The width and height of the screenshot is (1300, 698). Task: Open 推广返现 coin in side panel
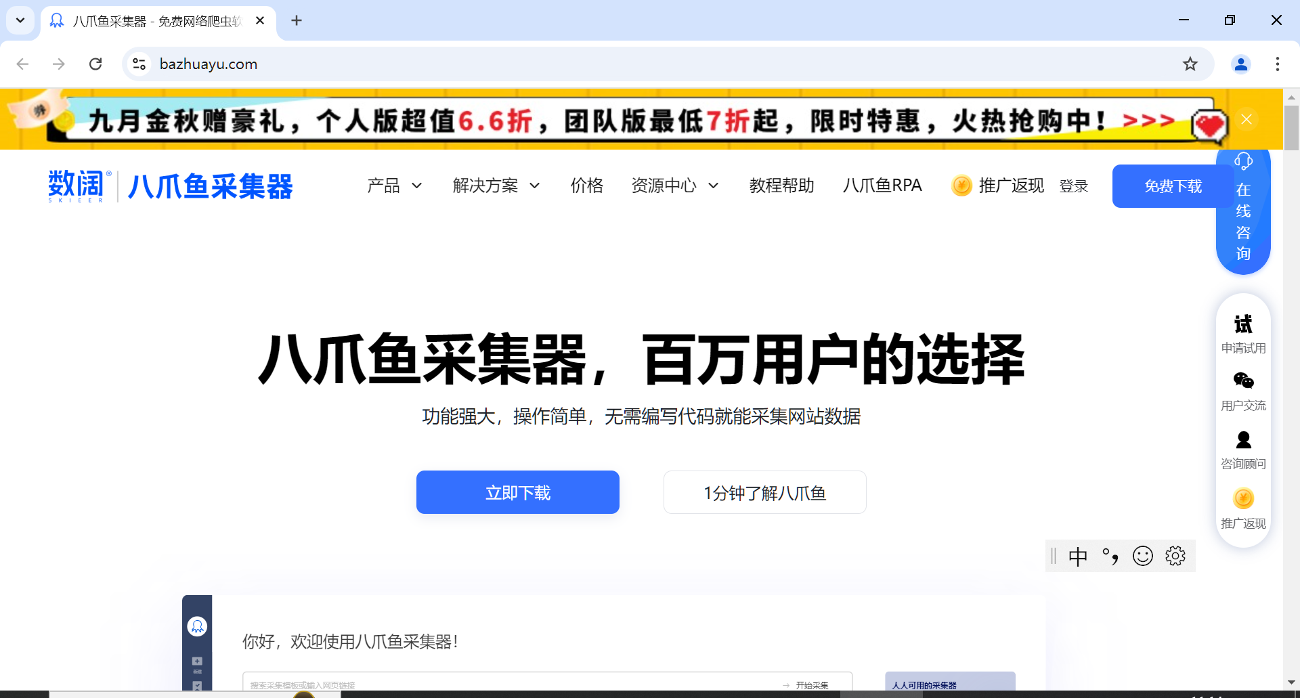(x=1243, y=508)
